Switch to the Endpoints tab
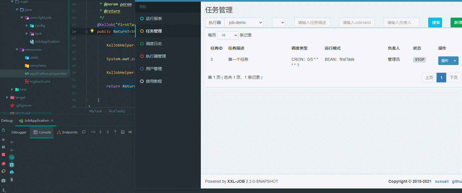This screenshot has height=193, width=462. [67, 132]
